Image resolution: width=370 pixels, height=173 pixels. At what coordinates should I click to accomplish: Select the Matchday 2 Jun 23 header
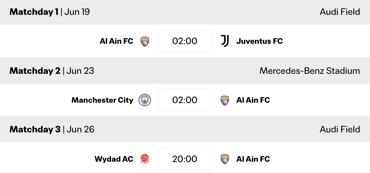52,71
